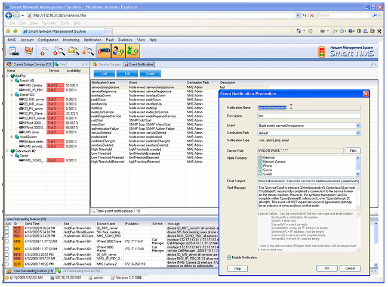This screenshot has height=287, width=388.
Task: Stop loading with the red X icon
Action: (312, 15)
